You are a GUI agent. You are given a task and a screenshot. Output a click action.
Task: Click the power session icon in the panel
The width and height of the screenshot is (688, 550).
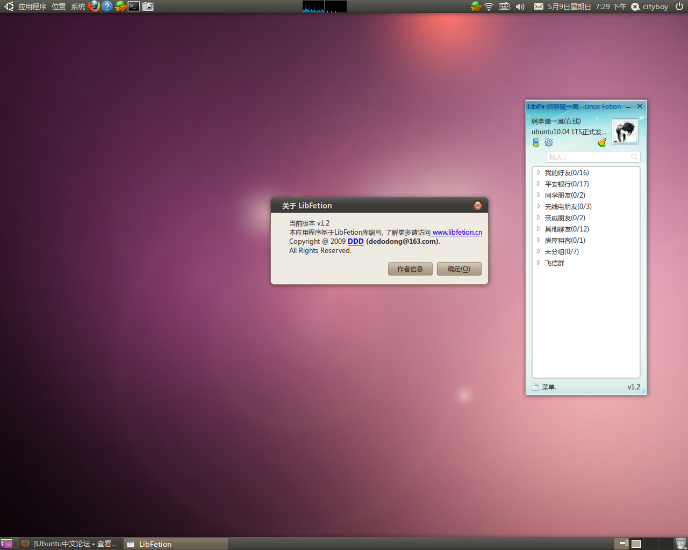[679, 6]
